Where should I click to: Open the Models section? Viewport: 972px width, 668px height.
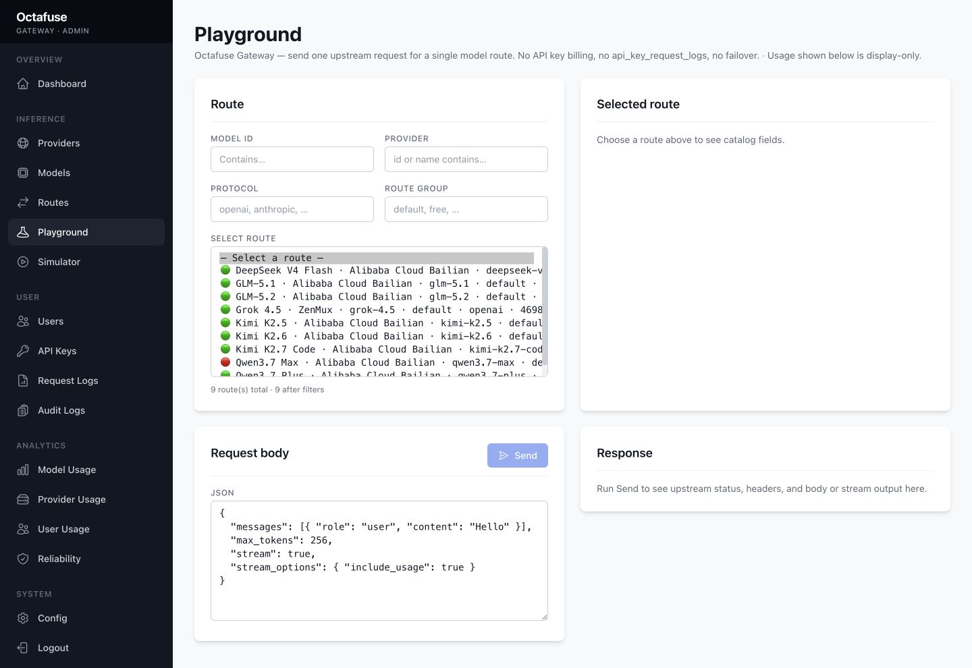[x=86, y=173]
